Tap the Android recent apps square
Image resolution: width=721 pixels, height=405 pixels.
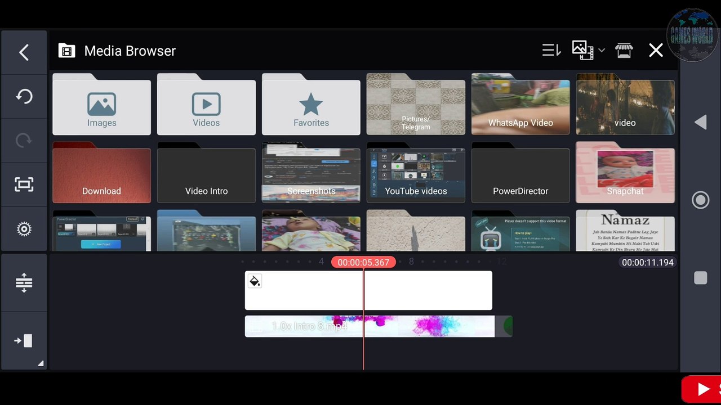700,278
